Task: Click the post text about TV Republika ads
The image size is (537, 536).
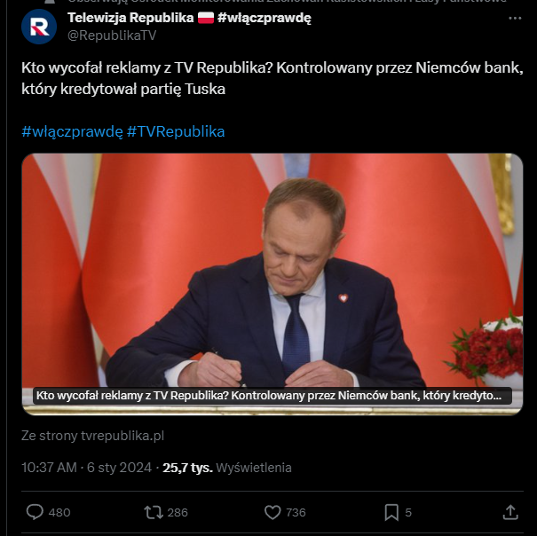Action: [266, 78]
